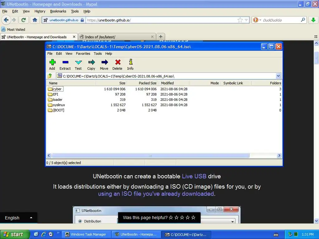Select the loader folder
Image resolution: width=319 pixels, height=239 pixels.
click(x=55, y=100)
